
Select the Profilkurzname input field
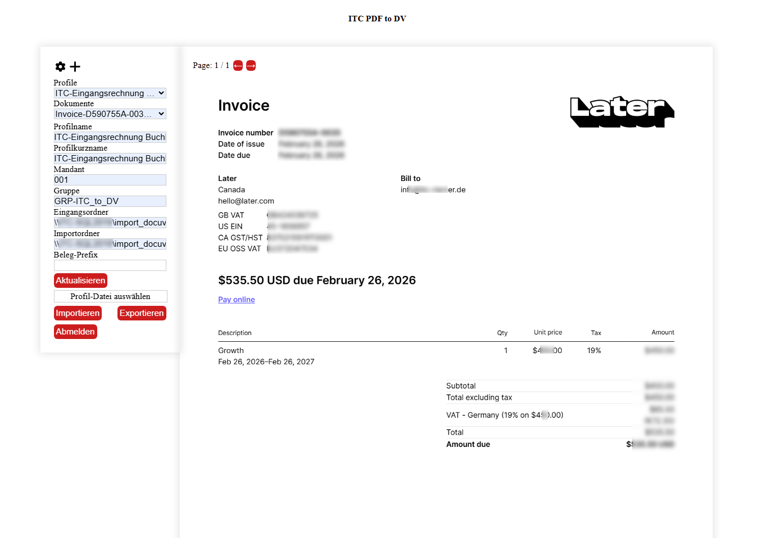coord(110,158)
